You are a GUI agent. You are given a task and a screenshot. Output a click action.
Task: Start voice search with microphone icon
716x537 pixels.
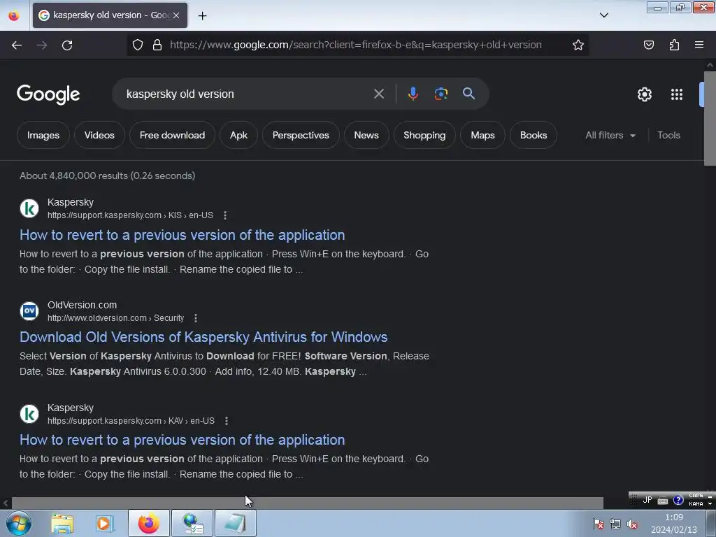pos(413,94)
